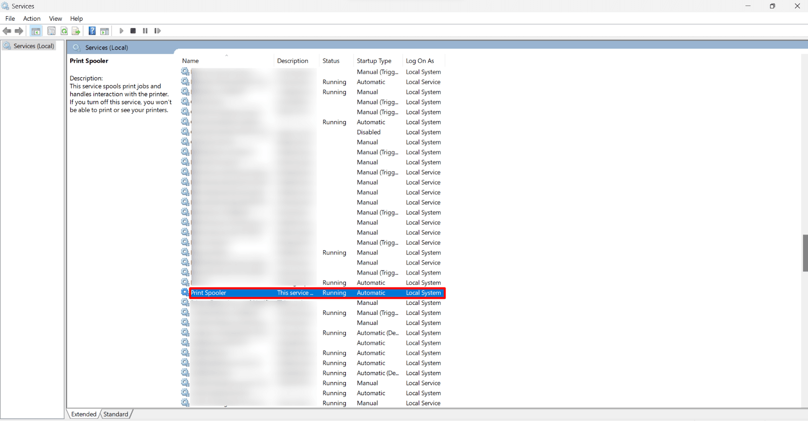Click Running status in Print Spooler row
Screen dimensions: 808x421
coord(334,293)
